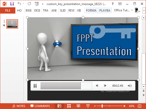Screen dimensions: 146x109
Task: Open the REVIEW ribbon tab
Action: click(71, 10)
